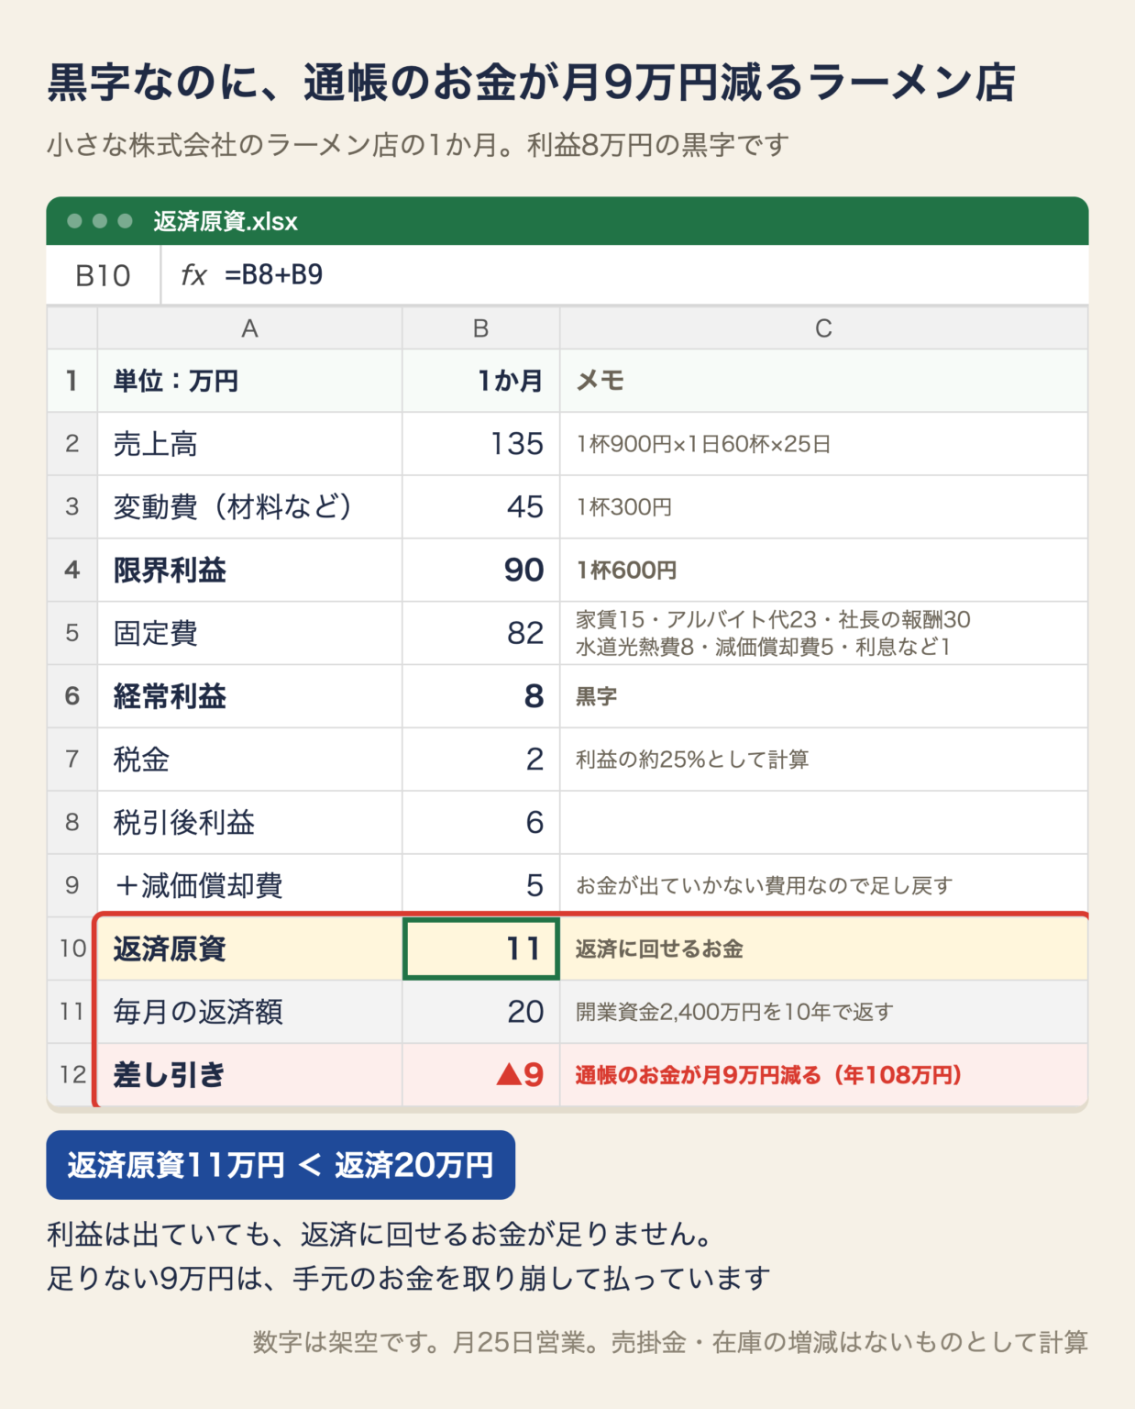Select column A header
1135x1409 pixels.
pyautogui.click(x=249, y=328)
